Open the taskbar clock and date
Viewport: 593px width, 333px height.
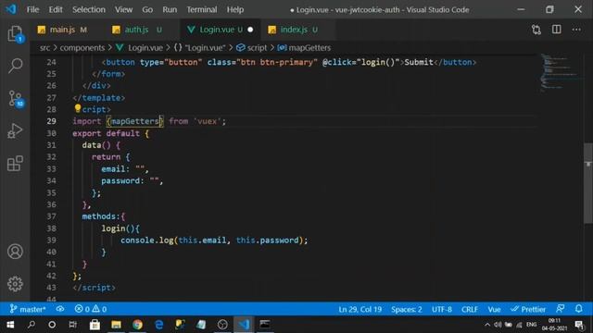tap(554, 325)
